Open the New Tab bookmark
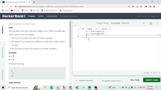Viewport: 161px width, 90px height. [x=35, y=10]
